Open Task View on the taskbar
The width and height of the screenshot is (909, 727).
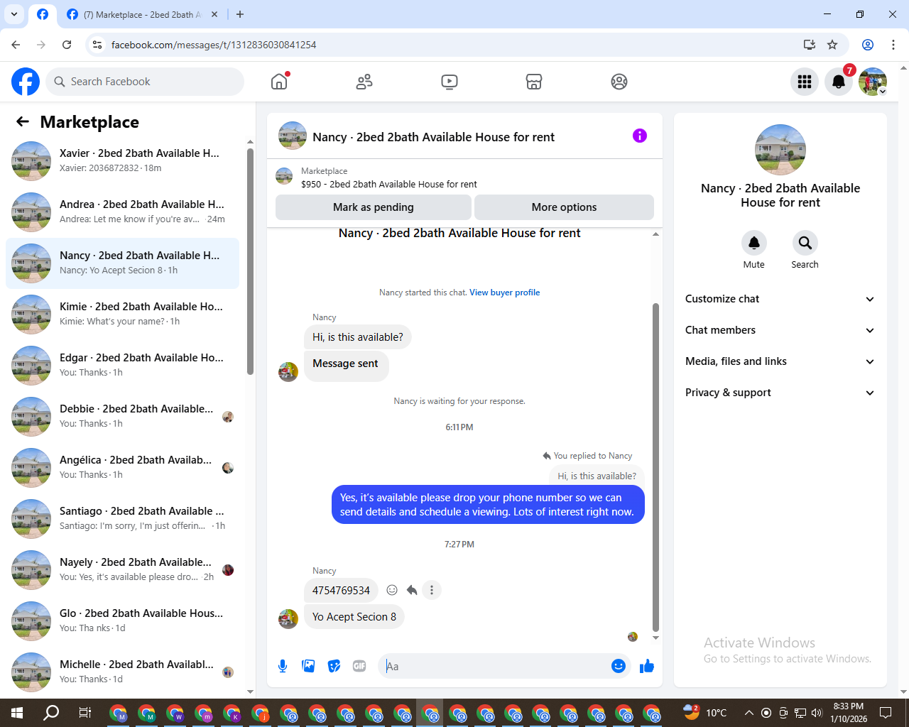point(85,713)
